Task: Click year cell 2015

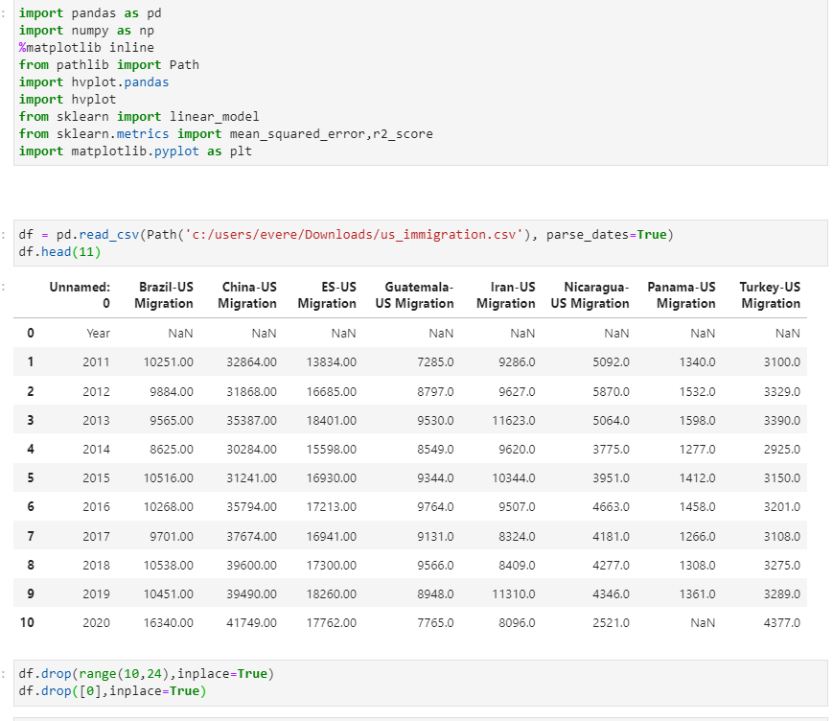Action: click(96, 477)
